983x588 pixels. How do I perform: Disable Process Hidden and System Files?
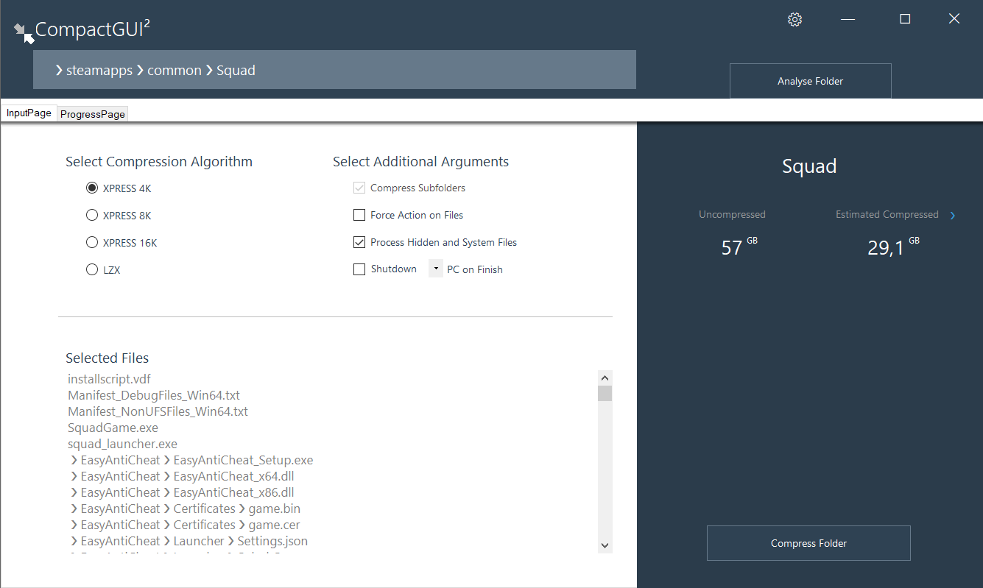pyautogui.click(x=359, y=242)
